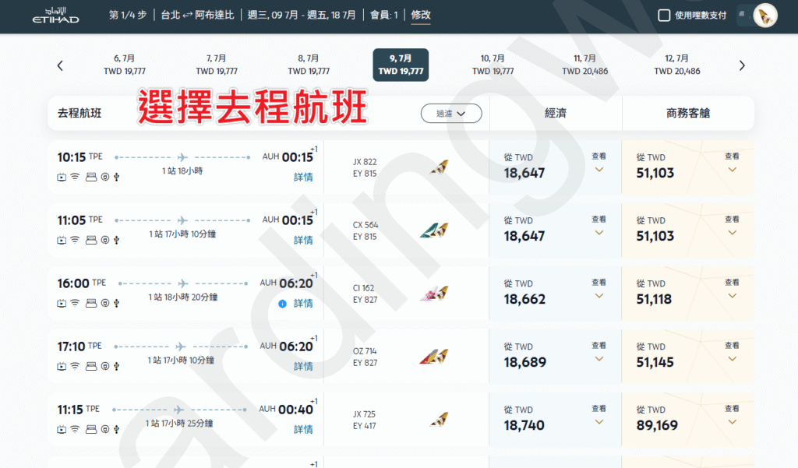Click entertainment screen icon on 10:15 flight

[x=62, y=177]
